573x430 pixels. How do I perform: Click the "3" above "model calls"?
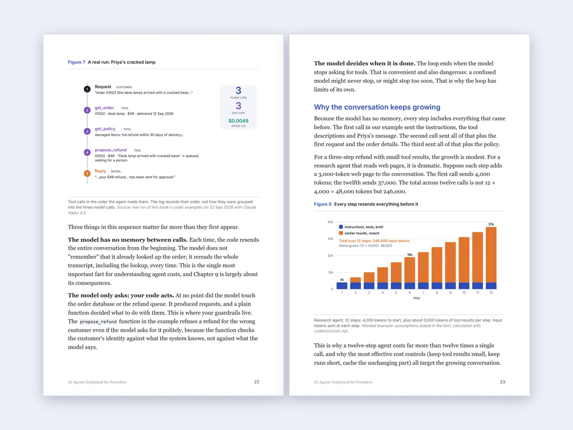[238, 91]
